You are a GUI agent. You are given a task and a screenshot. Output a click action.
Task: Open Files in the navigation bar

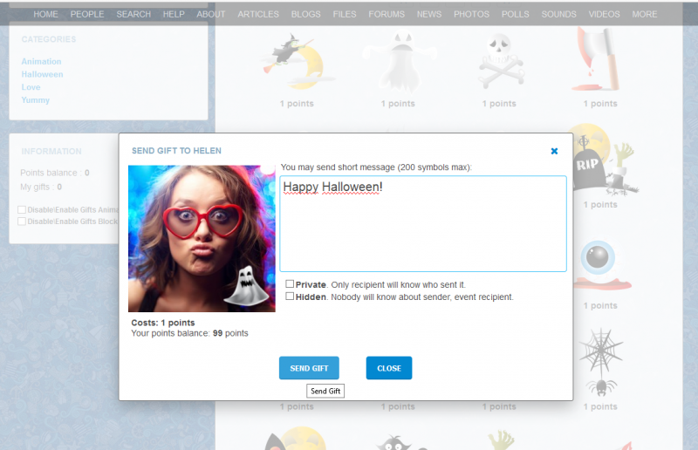click(x=345, y=14)
